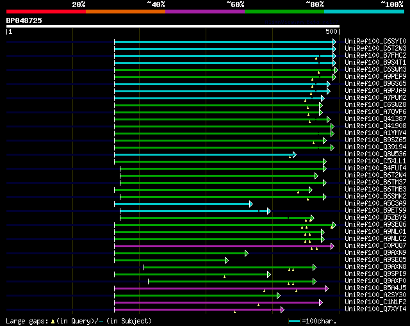
Task: Select the UniRef100_A9NLC2 label
Action: 375,239
